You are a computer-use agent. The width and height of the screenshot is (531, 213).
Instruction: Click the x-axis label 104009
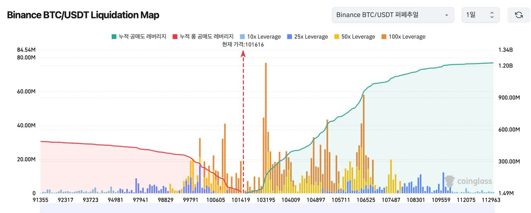pyautogui.click(x=291, y=200)
